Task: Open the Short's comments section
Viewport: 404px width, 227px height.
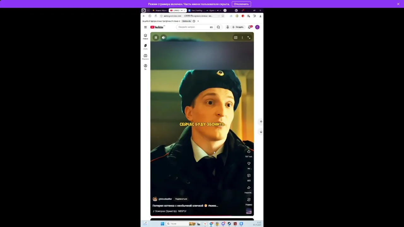Action: (249, 176)
